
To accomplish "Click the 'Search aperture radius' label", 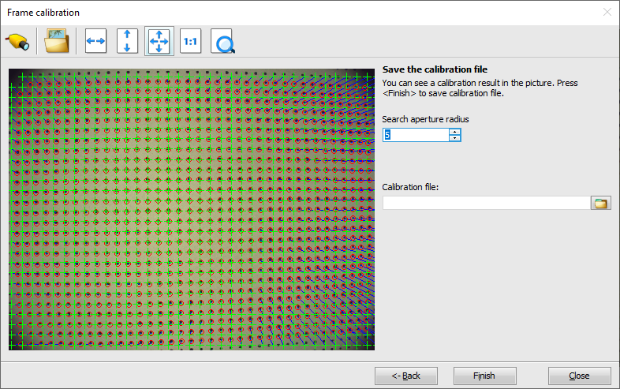I will click(425, 119).
